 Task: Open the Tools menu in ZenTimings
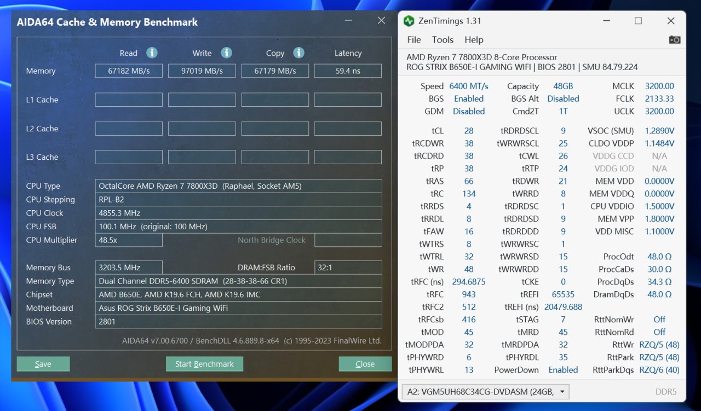tap(443, 39)
